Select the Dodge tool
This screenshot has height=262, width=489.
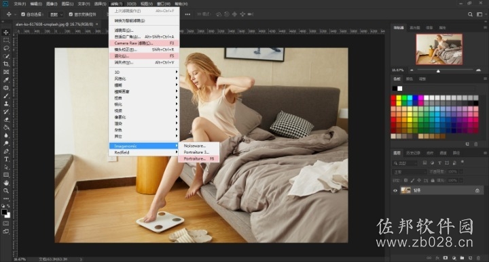[x=6, y=144]
